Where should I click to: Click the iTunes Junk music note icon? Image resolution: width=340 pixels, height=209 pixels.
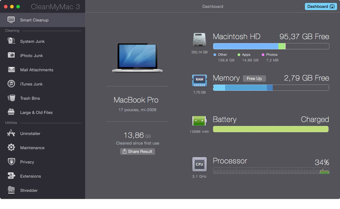click(x=11, y=84)
